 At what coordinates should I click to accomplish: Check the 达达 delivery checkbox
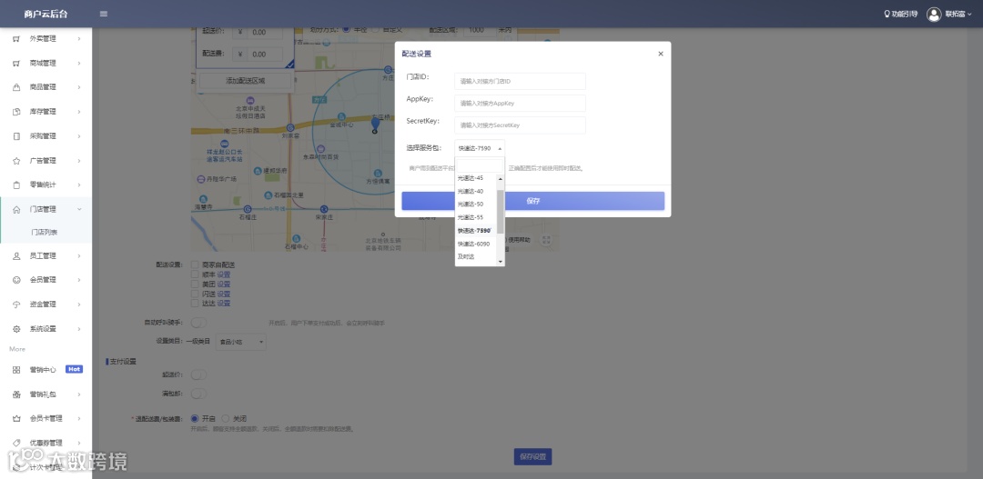pos(195,303)
